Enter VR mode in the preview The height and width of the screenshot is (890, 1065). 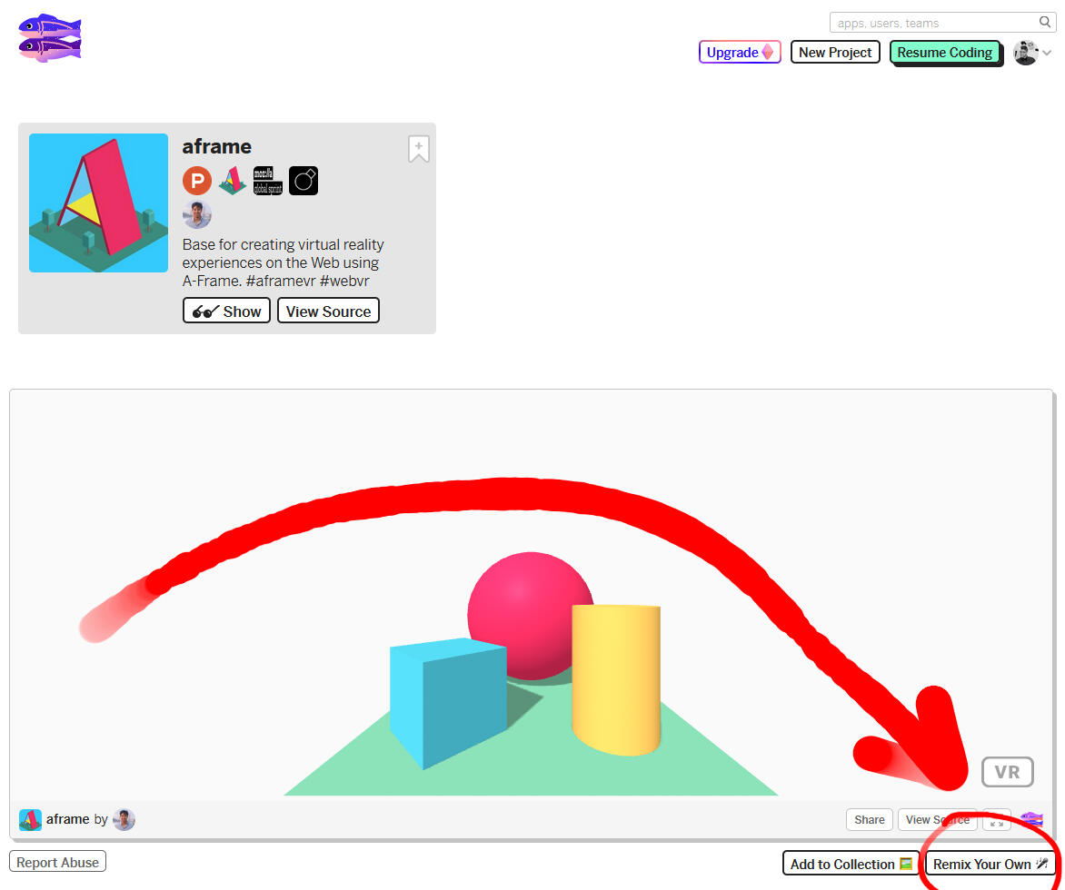pyautogui.click(x=1007, y=772)
